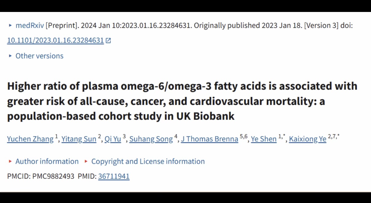Open J Thomas Brenna author link

209,139
